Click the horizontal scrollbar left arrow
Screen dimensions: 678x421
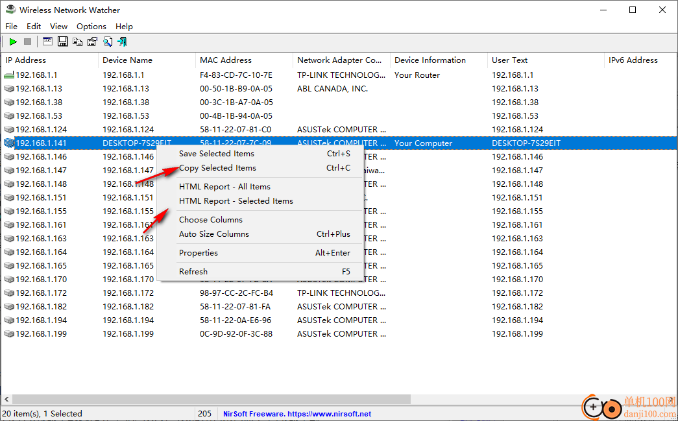pos(6,399)
